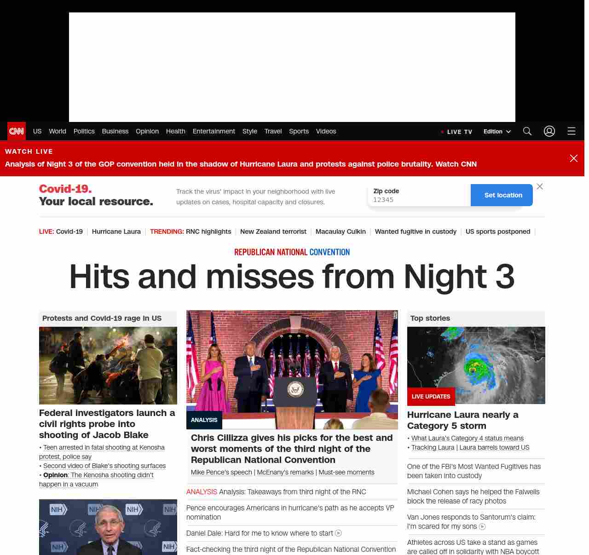Click the Set location button
Screen dimensions: 589x555
coord(503,195)
